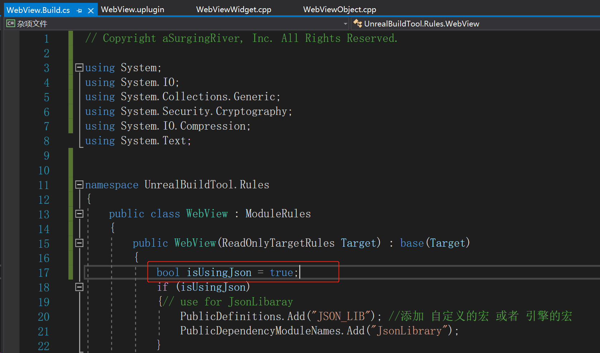Screen dimensions: 600x353
Task: Click on 'using System.Text;' text
Action: [138, 141]
